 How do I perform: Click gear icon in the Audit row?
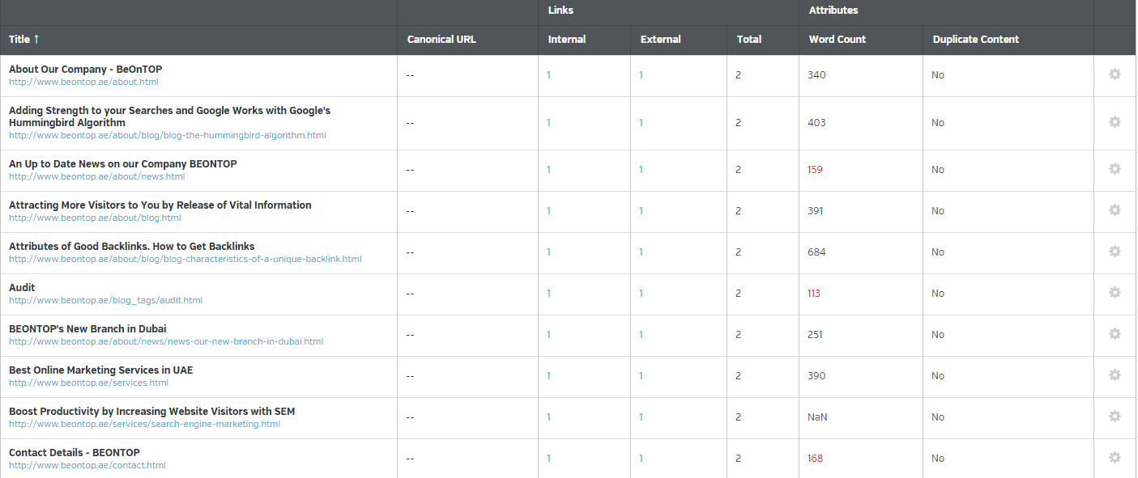(1115, 293)
